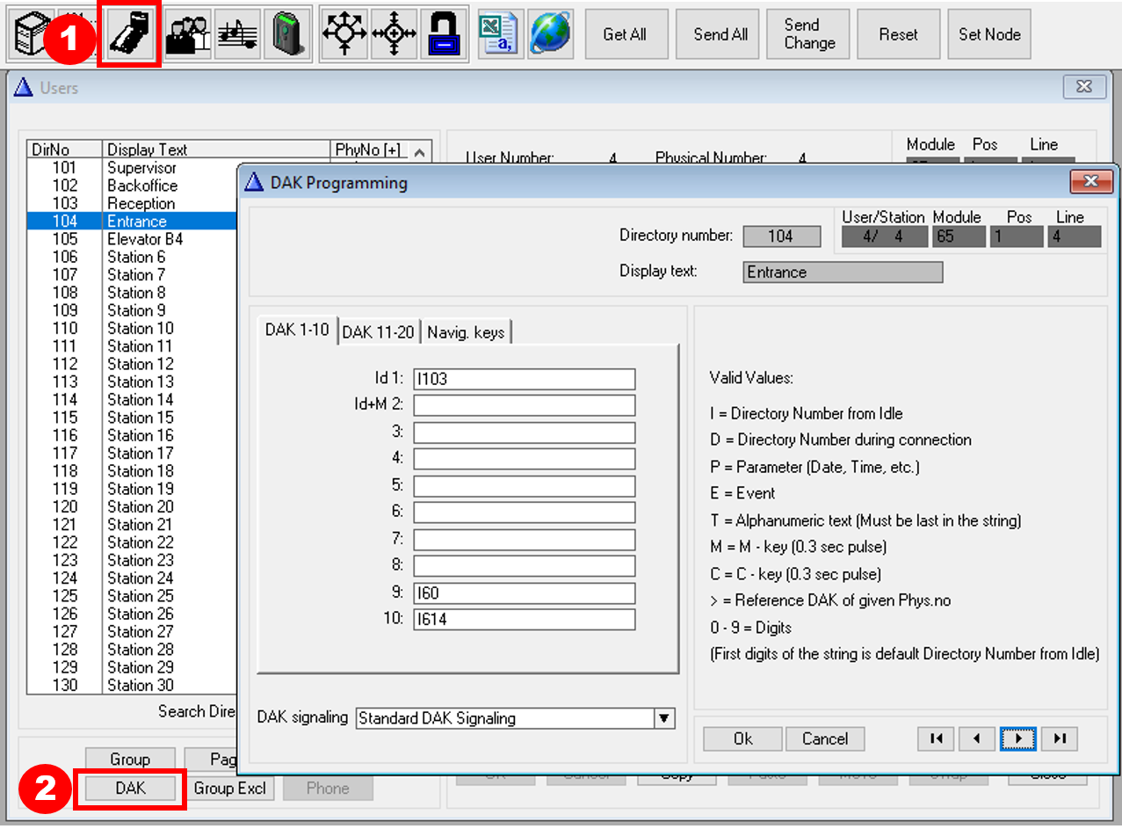Open the audio messages music-note icon

[x=237, y=34]
